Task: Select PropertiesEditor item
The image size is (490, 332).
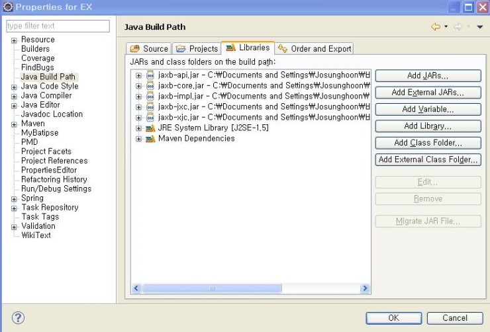Action: coord(49,171)
